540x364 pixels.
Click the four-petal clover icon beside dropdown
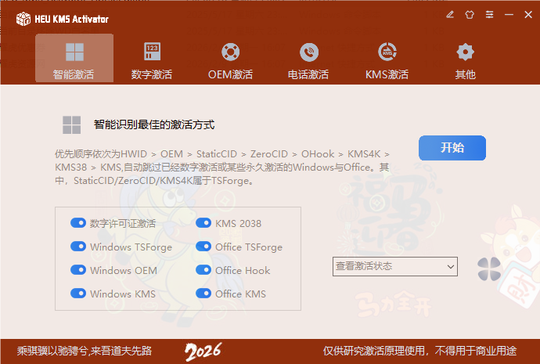pos(488,269)
